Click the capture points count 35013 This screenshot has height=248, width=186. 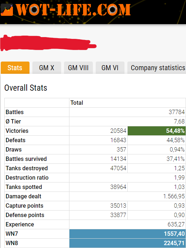(118, 206)
